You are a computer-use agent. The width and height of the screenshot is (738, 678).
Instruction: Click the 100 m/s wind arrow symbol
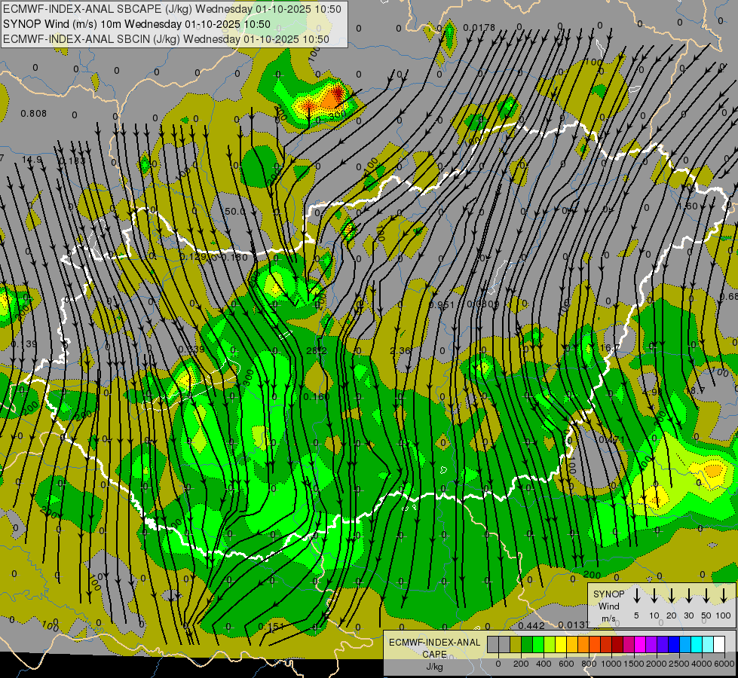pyautogui.click(x=724, y=596)
